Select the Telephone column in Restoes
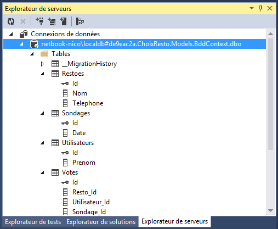The height and width of the screenshot is (229, 278). coord(88,103)
